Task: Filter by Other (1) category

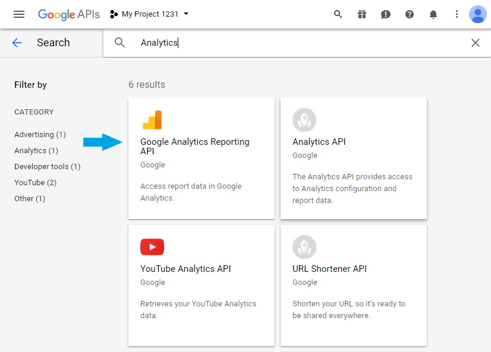Action: (x=30, y=198)
